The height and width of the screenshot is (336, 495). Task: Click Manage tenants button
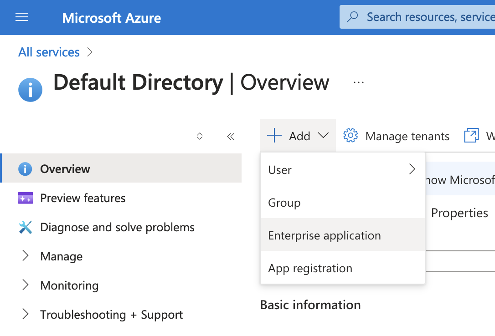(x=396, y=136)
